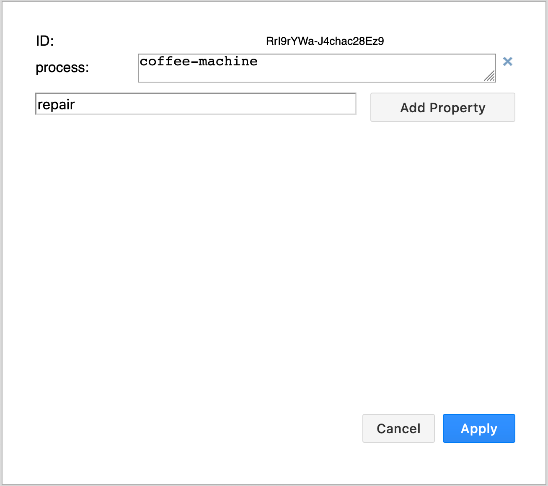Image resolution: width=548 pixels, height=486 pixels.
Task: Cancel the property editing dialog
Action: point(398,428)
